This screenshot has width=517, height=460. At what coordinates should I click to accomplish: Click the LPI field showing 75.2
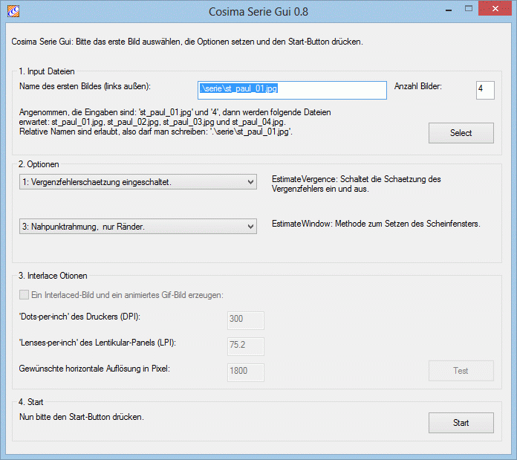click(245, 346)
